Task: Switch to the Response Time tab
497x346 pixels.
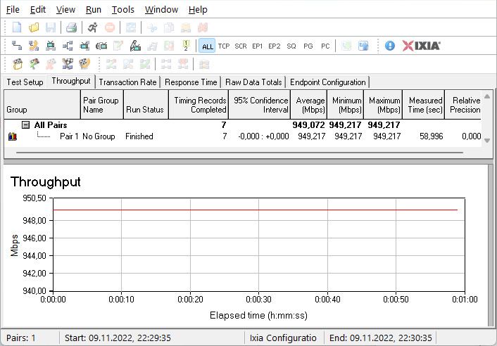Action: tap(191, 82)
